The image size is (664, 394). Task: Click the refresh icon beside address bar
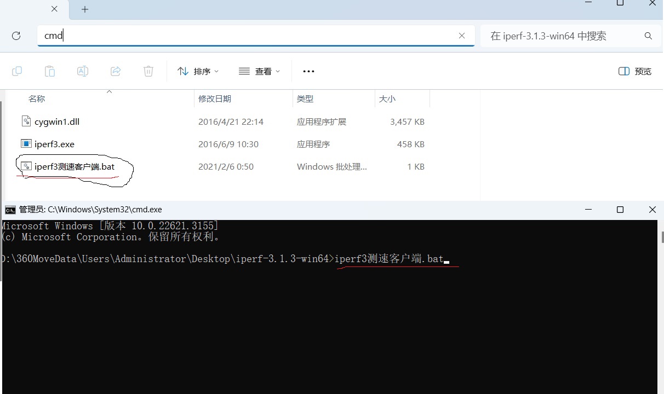(16, 36)
